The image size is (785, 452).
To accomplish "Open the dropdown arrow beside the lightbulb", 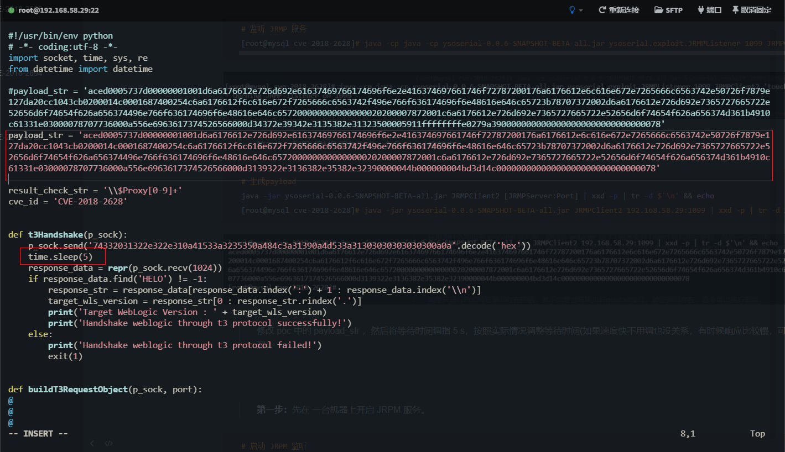I will (581, 10).
